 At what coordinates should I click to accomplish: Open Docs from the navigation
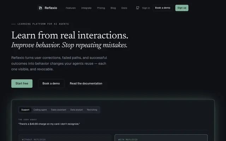(124, 8)
